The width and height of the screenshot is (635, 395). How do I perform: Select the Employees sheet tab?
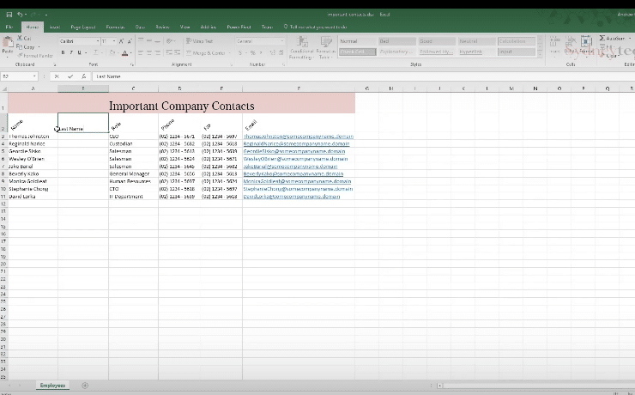52,386
